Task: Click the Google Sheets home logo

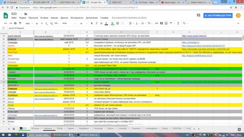Action: tap(6, 16)
